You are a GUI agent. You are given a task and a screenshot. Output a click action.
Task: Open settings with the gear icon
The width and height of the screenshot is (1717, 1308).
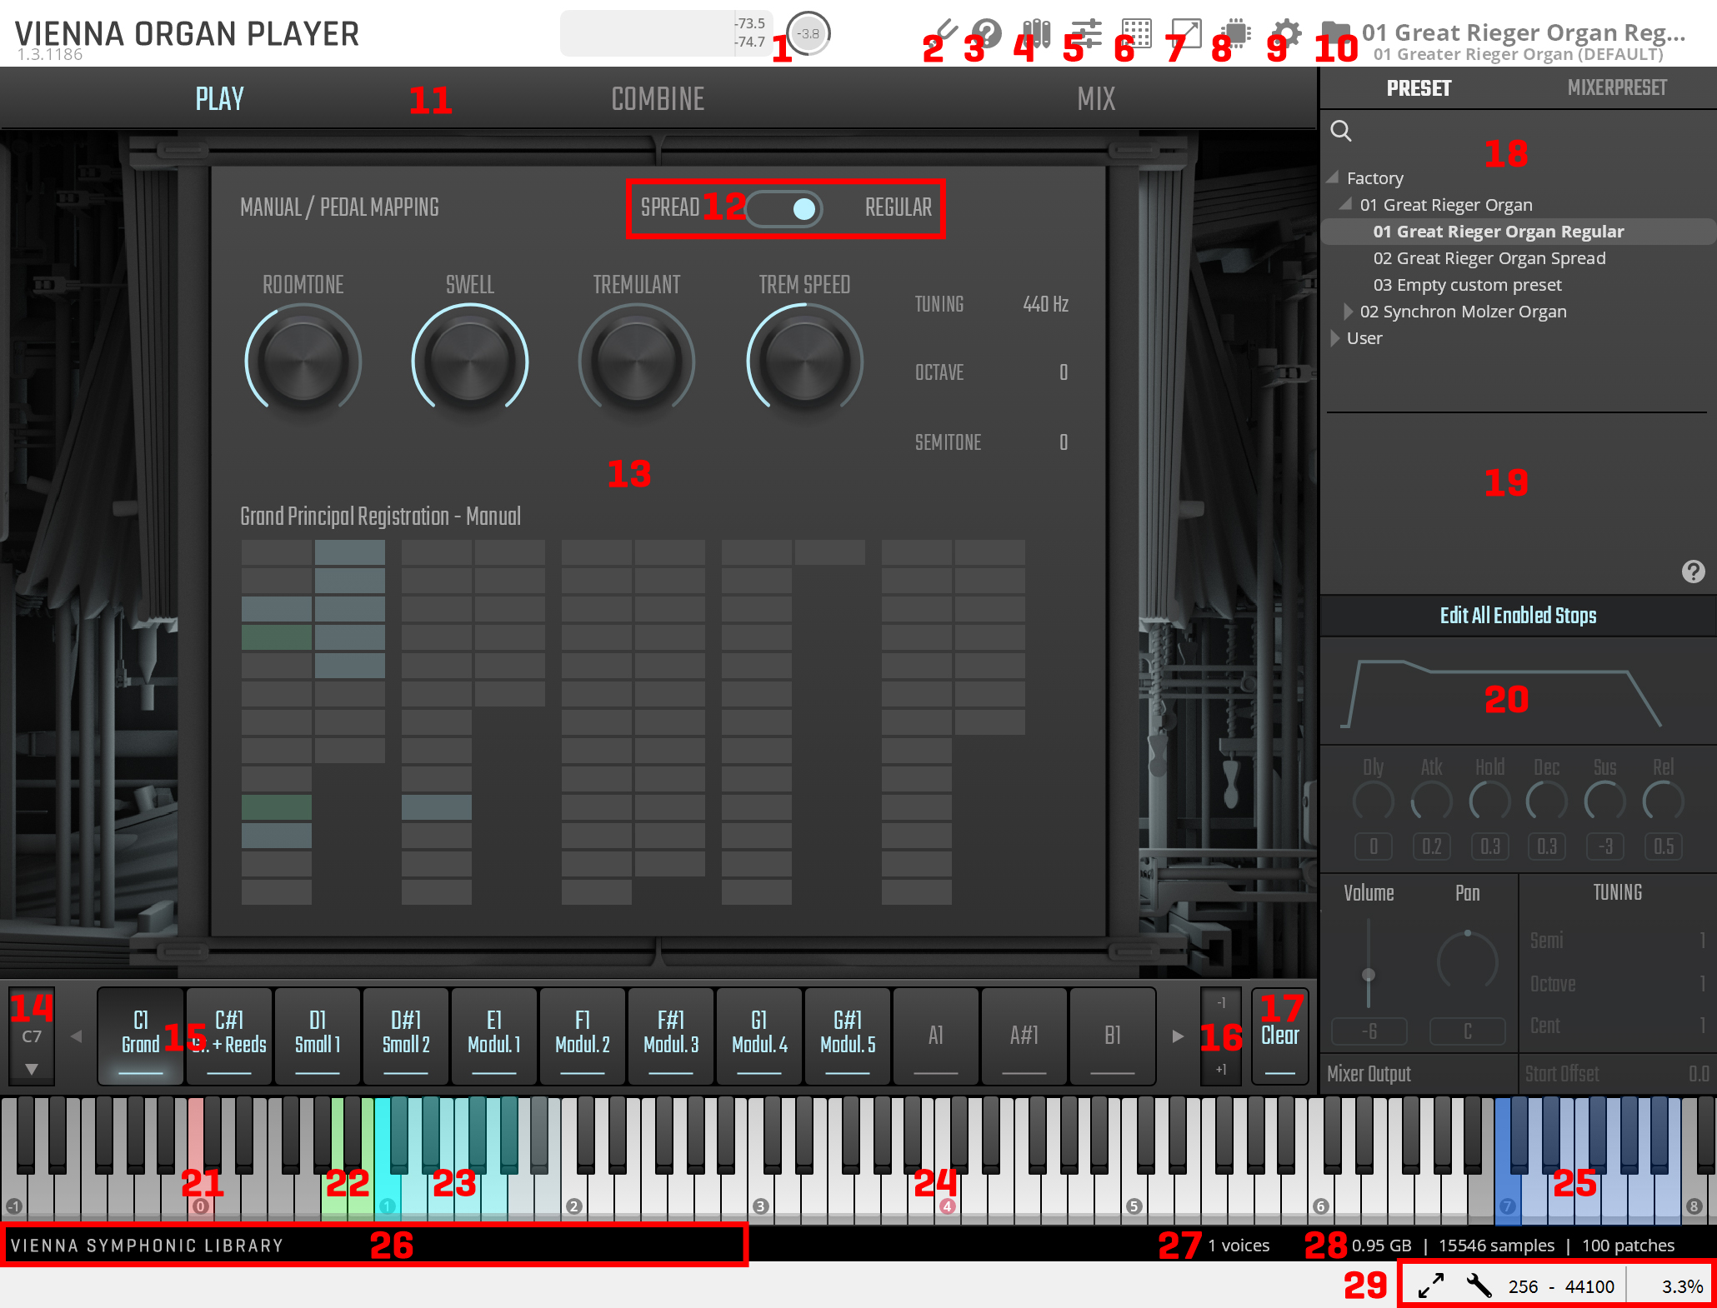click(1288, 33)
